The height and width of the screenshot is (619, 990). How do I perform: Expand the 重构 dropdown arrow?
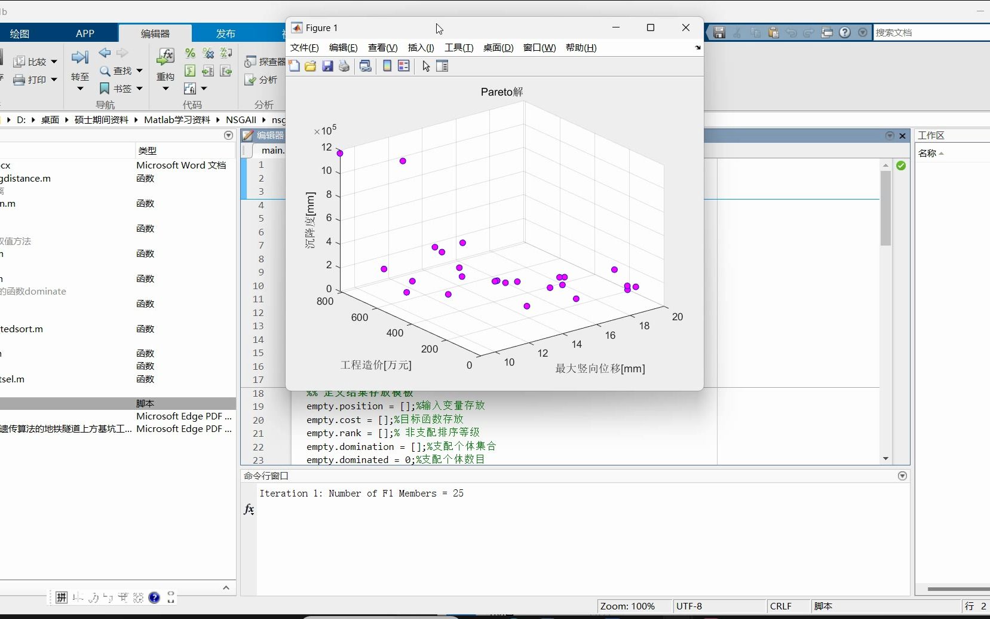(165, 89)
